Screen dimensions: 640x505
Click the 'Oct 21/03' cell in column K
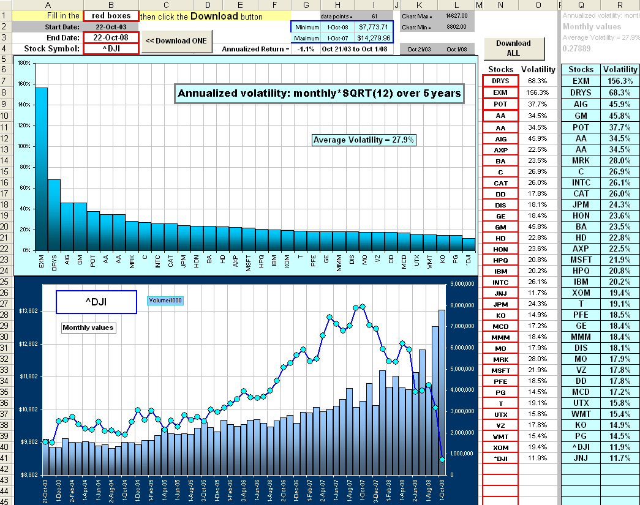point(419,49)
